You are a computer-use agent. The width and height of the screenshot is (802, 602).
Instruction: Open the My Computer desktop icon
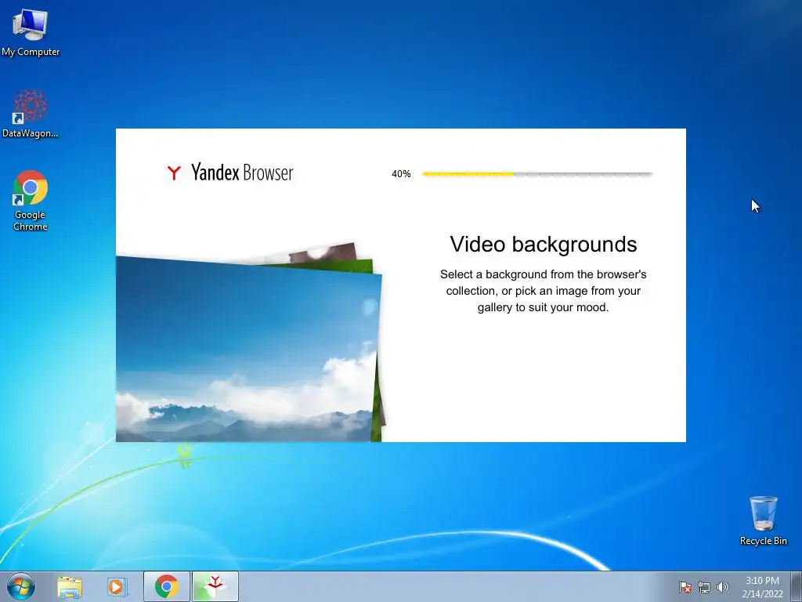coord(31,31)
